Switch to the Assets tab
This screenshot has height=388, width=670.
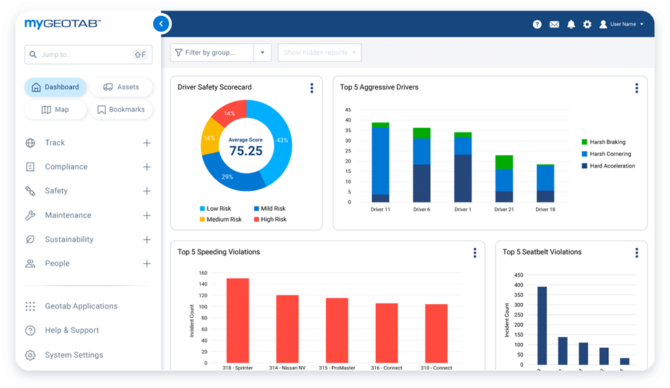121,87
